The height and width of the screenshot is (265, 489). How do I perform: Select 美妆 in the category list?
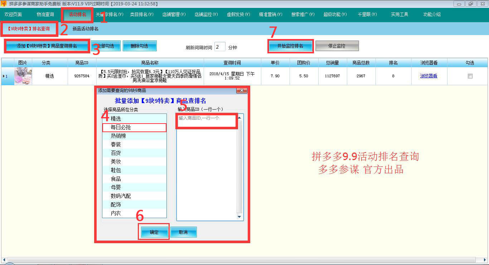coord(135,162)
